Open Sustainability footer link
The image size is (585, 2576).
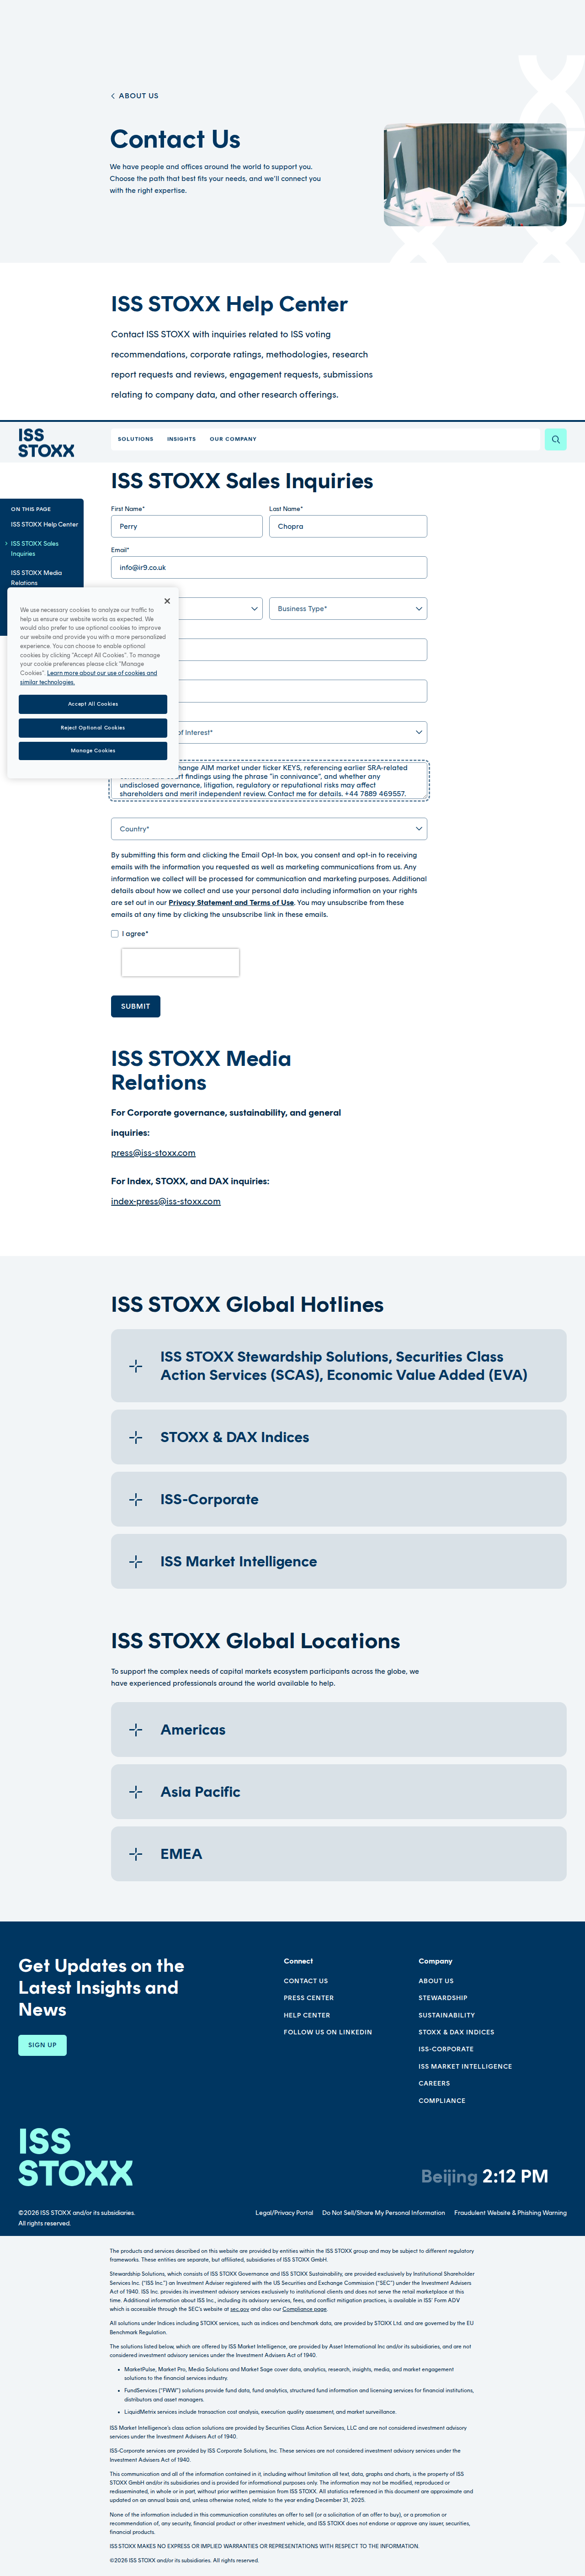tap(447, 2015)
